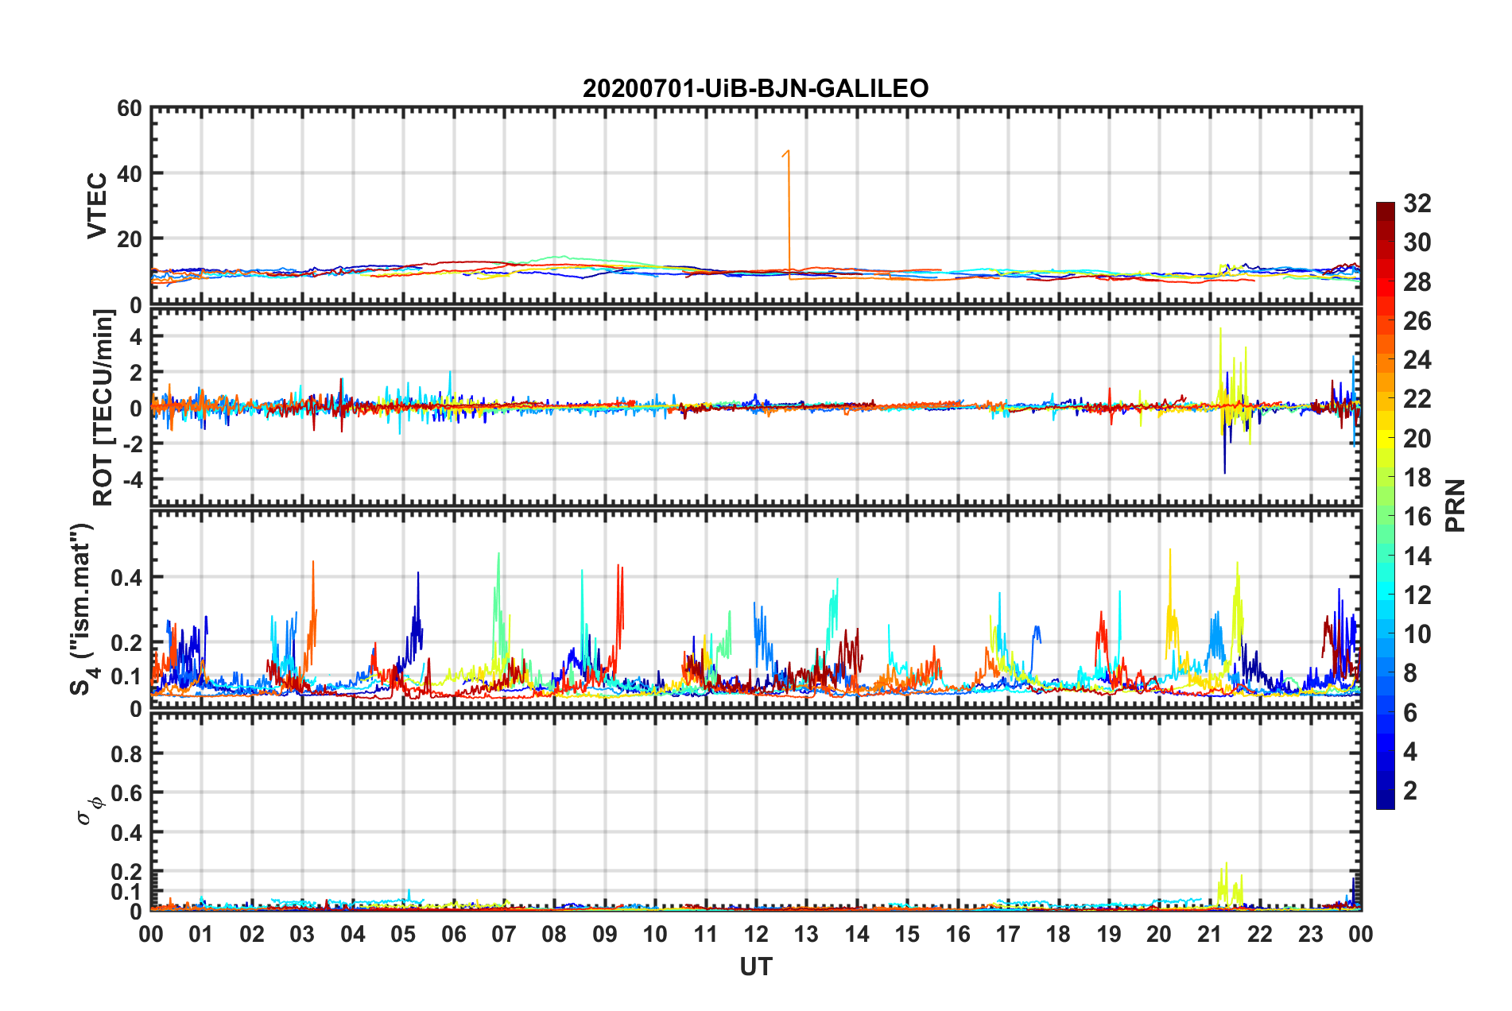Click the dark blue ROT negative spike near 21 UT

click(1224, 472)
